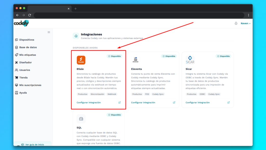Click the Codaly Sync tag on Eleventa
The height and width of the screenshot is (150, 266).
point(158,94)
